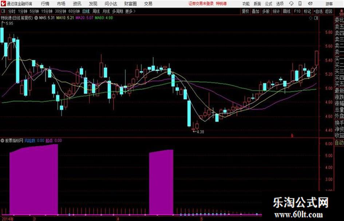Click the 换手 label in quote panel

click(339, 123)
